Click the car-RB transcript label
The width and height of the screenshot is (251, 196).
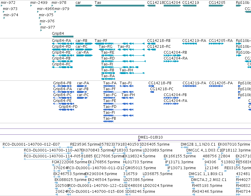click(x=81, y=41)
